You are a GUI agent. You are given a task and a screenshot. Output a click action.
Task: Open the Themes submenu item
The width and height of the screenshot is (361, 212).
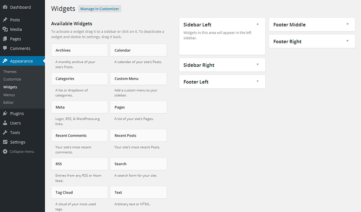(x=10, y=72)
